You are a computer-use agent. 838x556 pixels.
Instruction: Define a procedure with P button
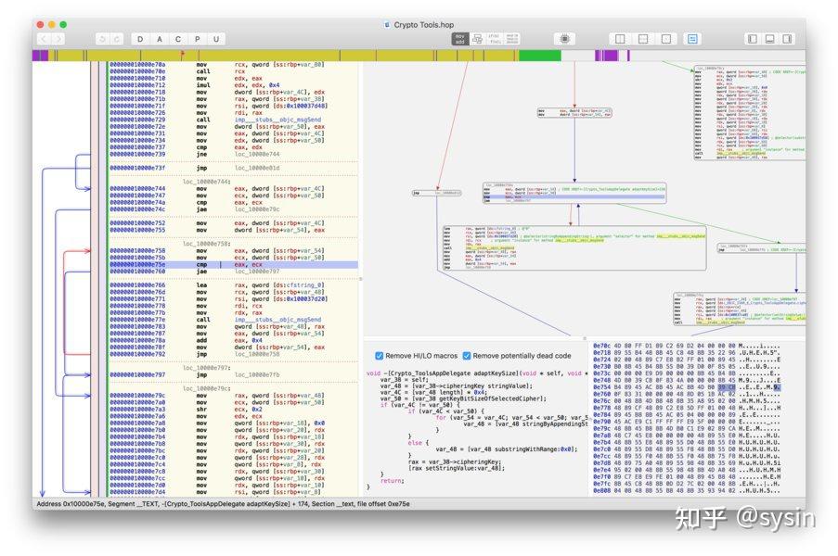pyautogui.click(x=199, y=40)
